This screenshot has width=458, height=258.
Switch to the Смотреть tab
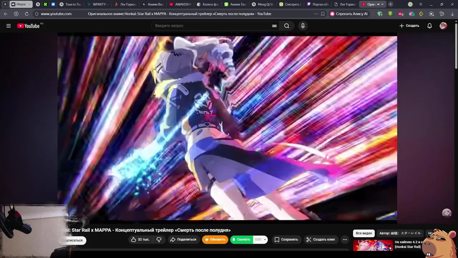click(x=290, y=4)
